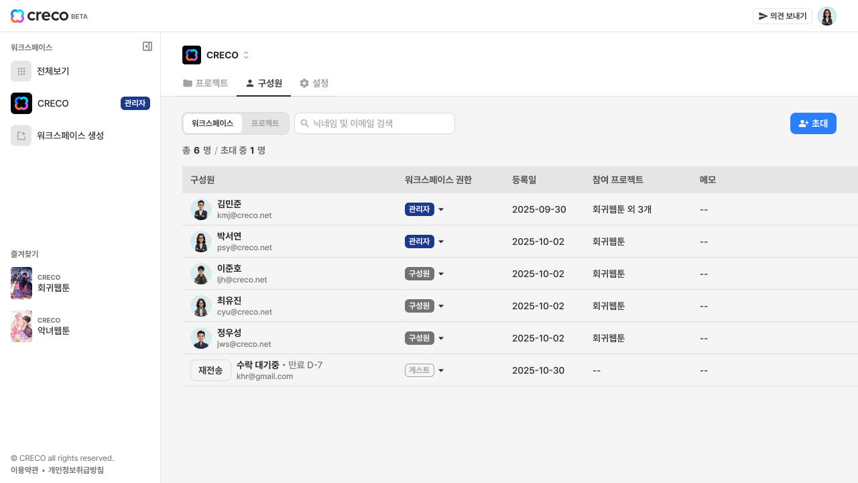Click the 재전송 button
858x483 pixels.
click(210, 370)
